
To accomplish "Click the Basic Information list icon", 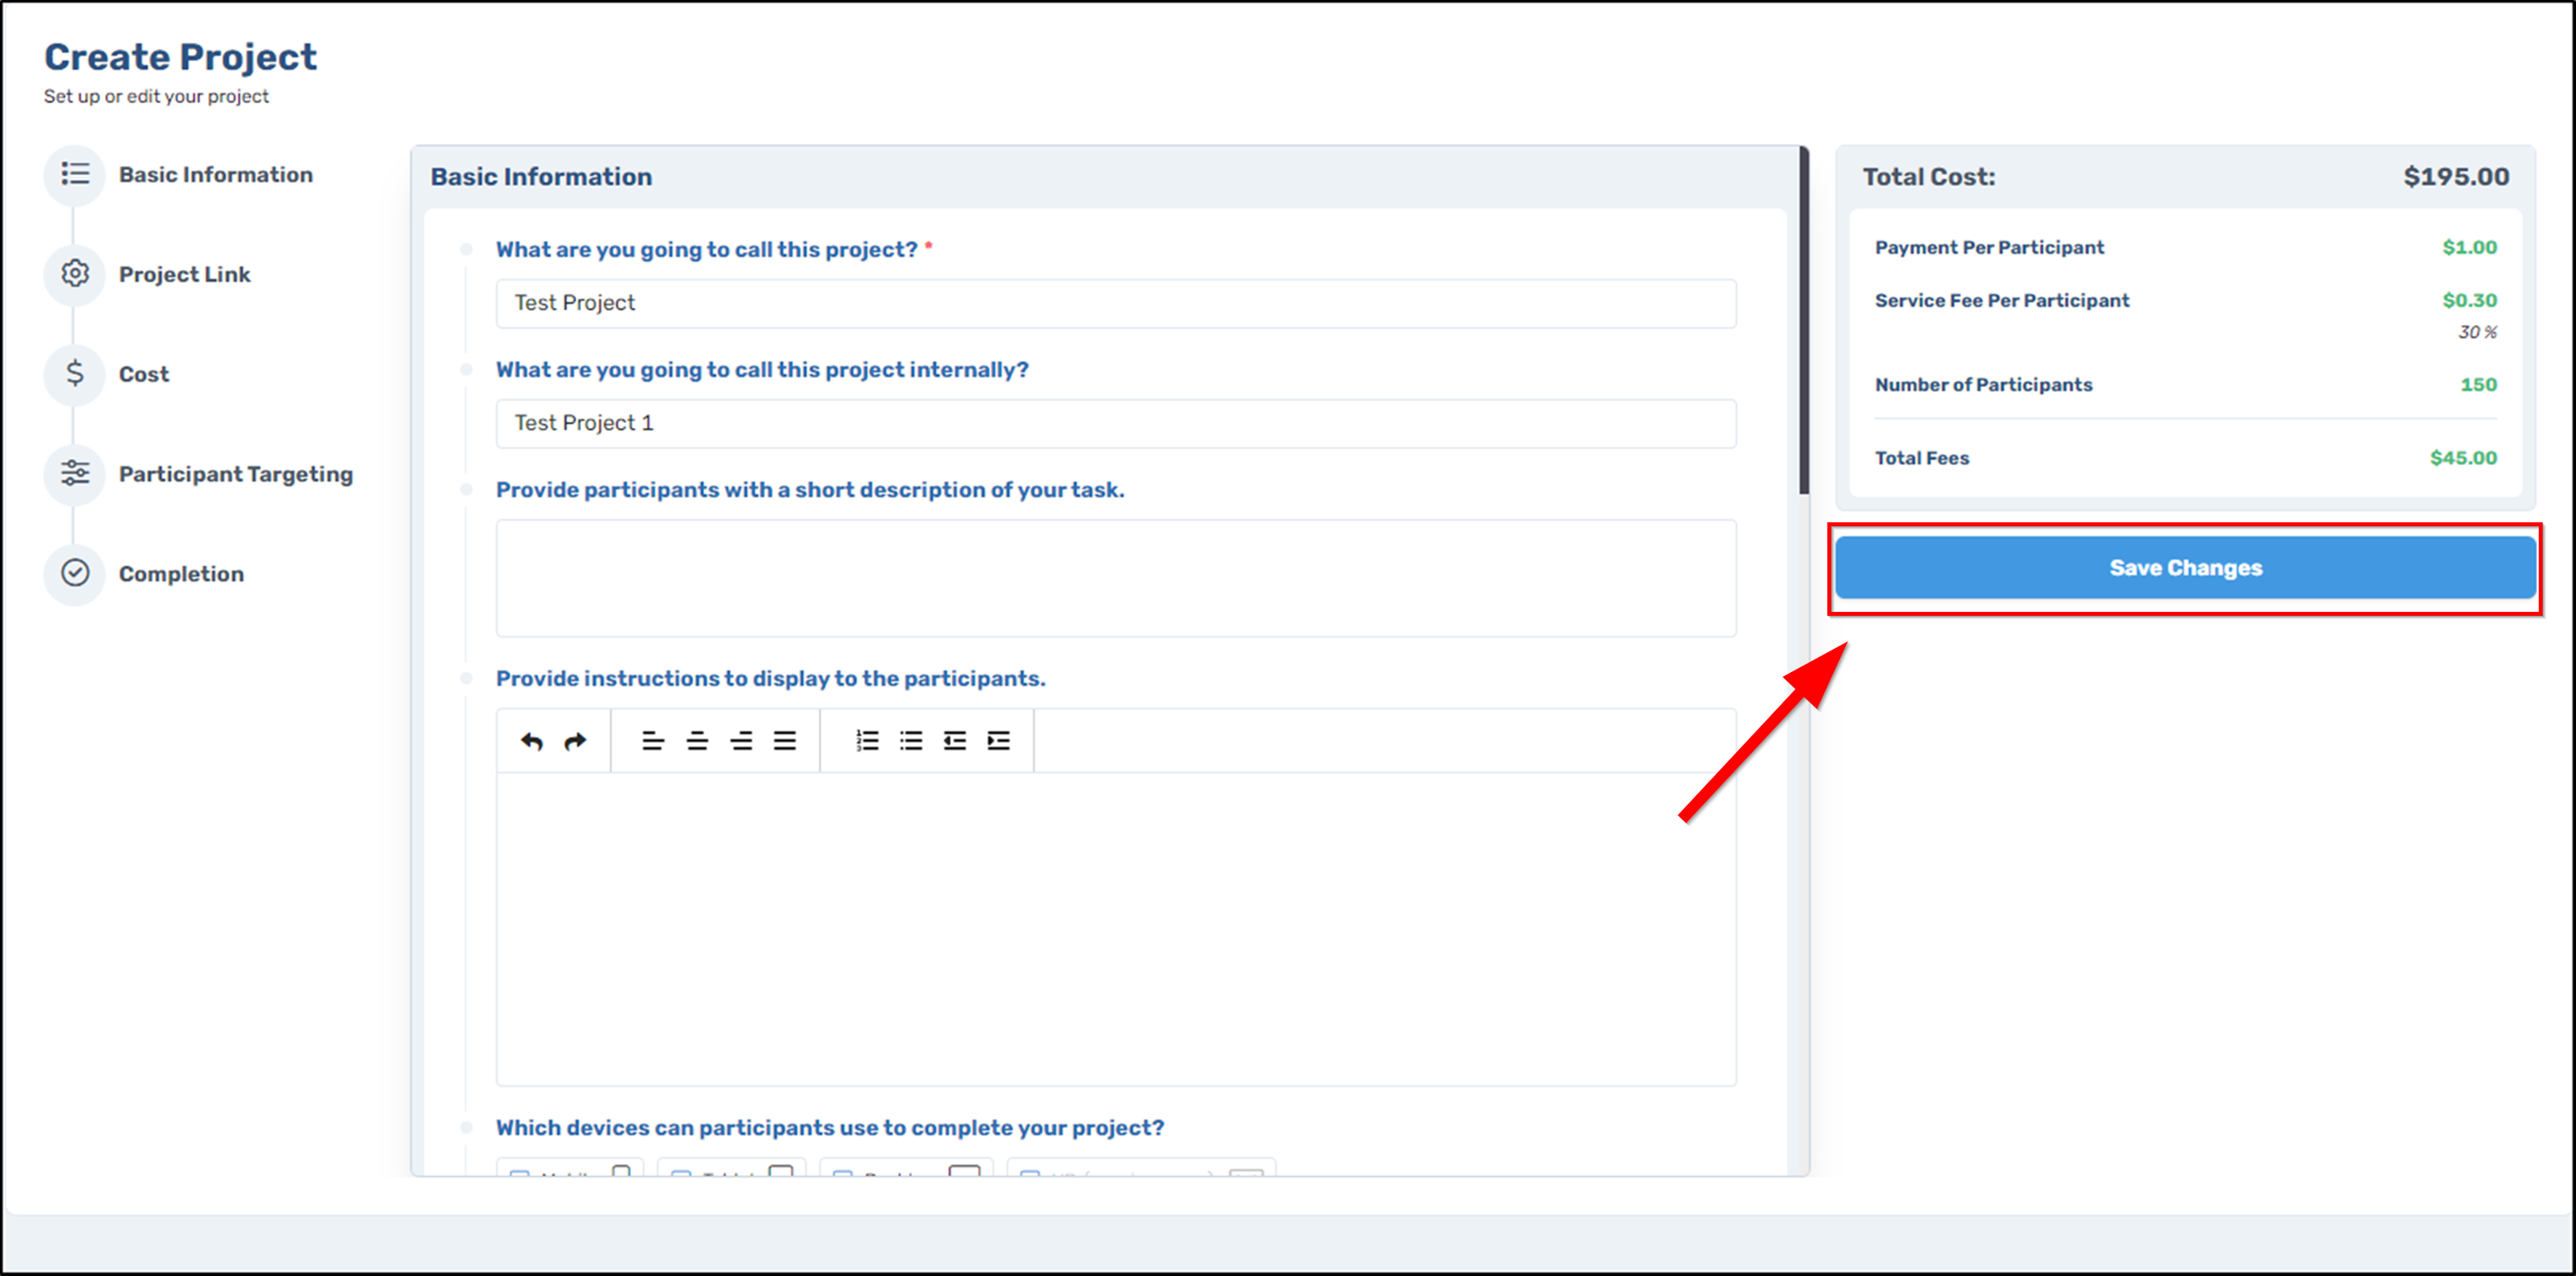I will (x=75, y=174).
